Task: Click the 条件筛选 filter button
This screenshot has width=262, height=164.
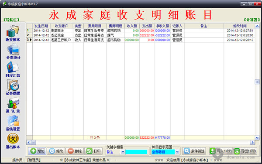Action: 194,151
